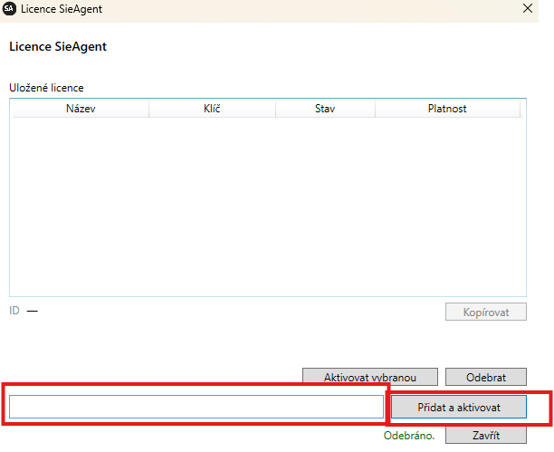Viewport: 554px width, 452px height.
Task: Sort licences by Název column
Action: [x=81, y=109]
